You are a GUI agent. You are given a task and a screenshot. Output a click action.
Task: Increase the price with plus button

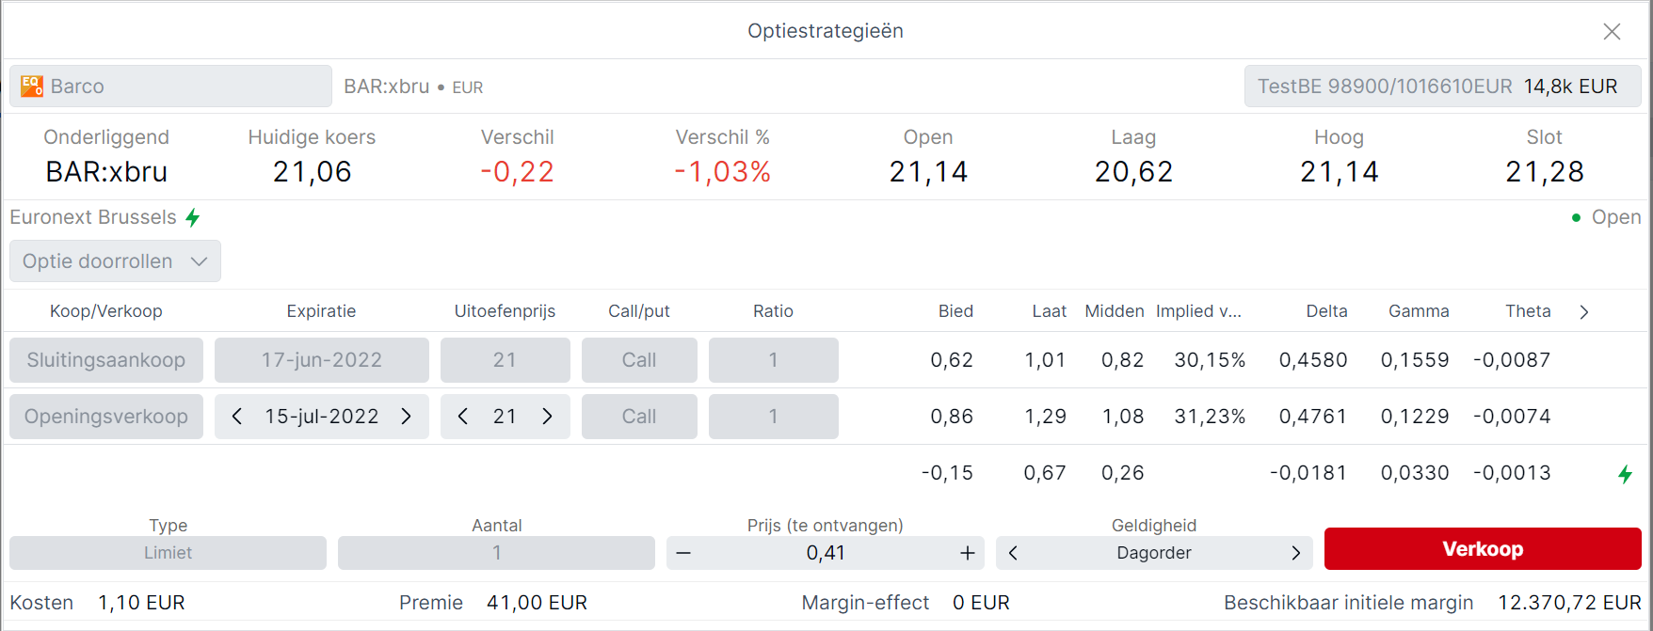pyautogui.click(x=968, y=553)
